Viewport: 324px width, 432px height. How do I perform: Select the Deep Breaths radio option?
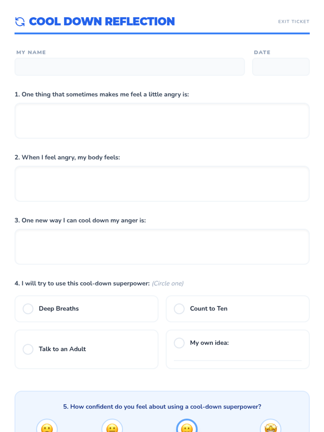pos(28,309)
